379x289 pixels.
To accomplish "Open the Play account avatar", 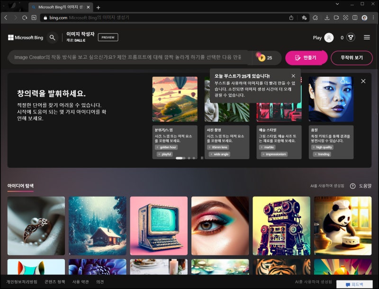I will click(x=329, y=37).
